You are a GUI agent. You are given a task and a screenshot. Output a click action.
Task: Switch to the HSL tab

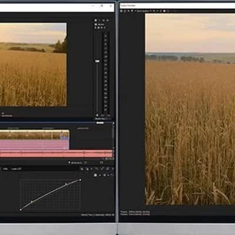pos(5,169)
